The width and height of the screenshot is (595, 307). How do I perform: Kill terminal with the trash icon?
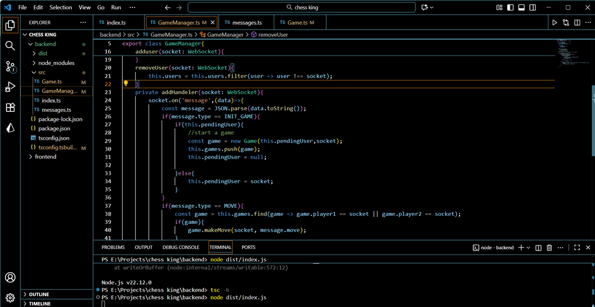pos(549,248)
